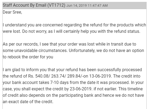
Task: Click the line 'to rebook the order for you'
Action: pyautogui.click(x=28, y=57)
